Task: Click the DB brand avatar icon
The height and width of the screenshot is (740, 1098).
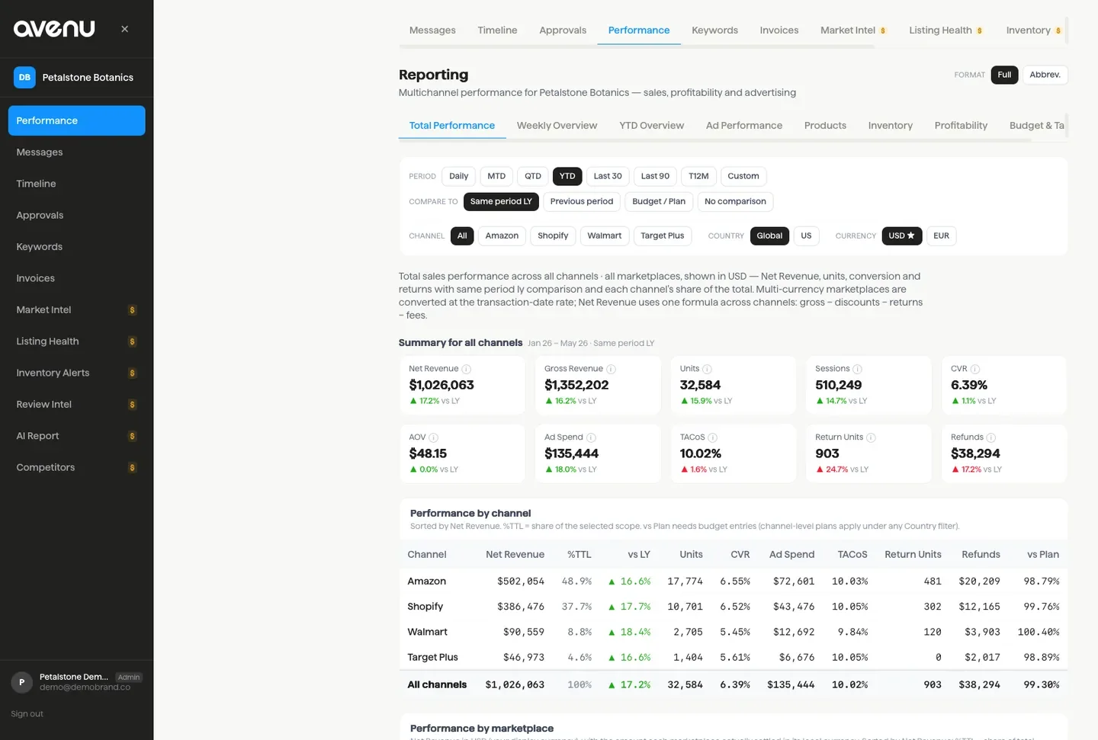Action: coord(24,78)
